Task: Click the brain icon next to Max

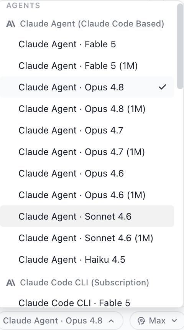Action: click(141, 321)
